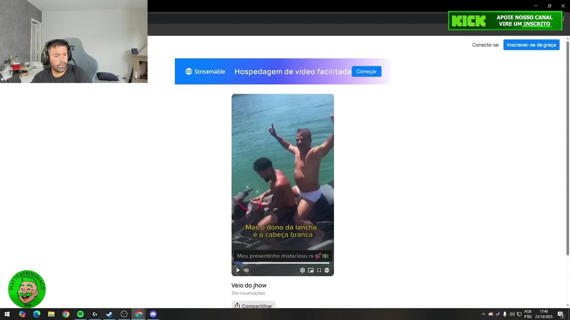Open File Explorer from taskbar
Image resolution: width=570 pixels, height=320 pixels.
51,314
